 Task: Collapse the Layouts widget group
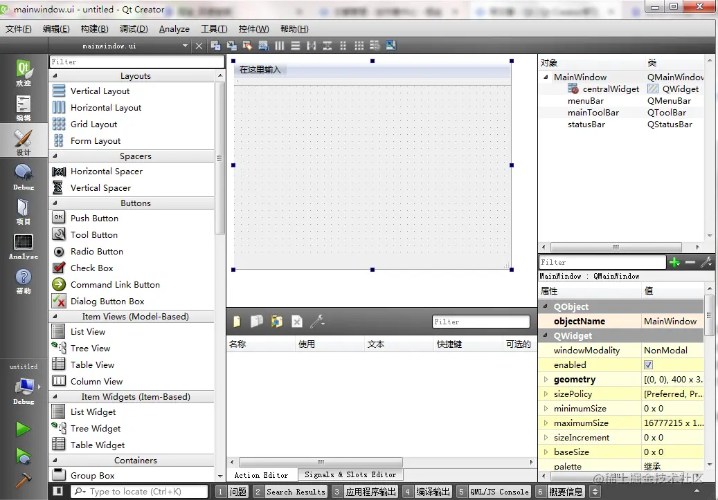tap(55, 76)
